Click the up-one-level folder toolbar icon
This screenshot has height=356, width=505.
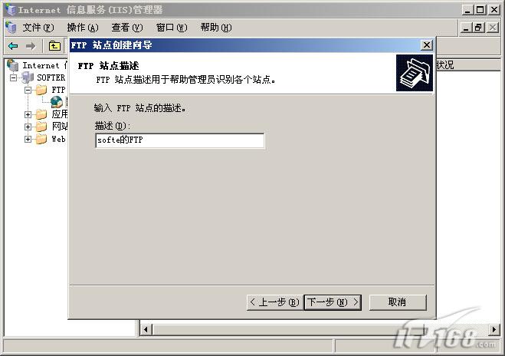point(54,46)
